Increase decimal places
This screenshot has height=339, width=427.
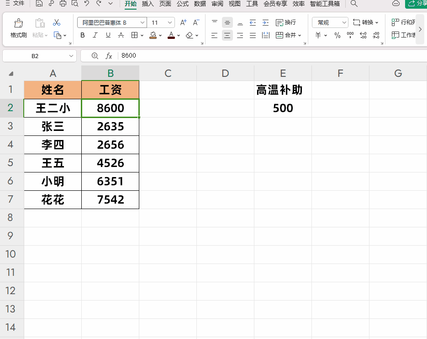[x=363, y=35]
